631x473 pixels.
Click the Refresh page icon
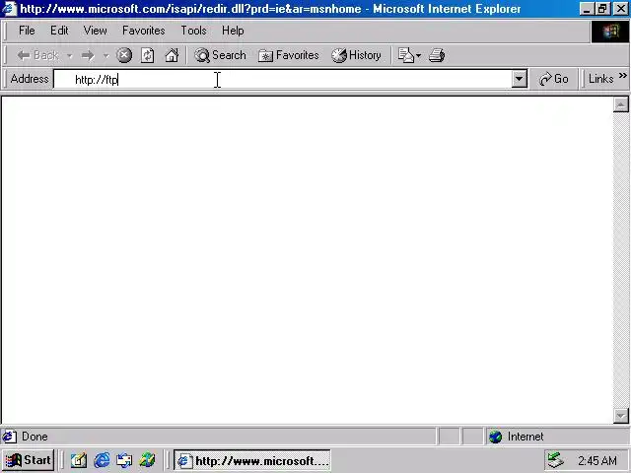(x=148, y=55)
